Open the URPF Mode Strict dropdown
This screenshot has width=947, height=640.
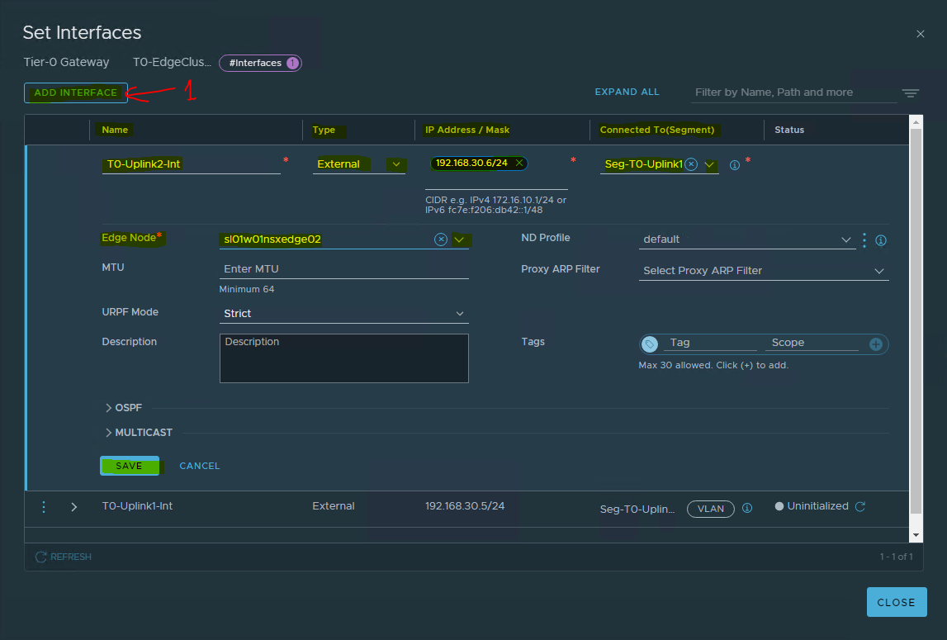point(343,314)
